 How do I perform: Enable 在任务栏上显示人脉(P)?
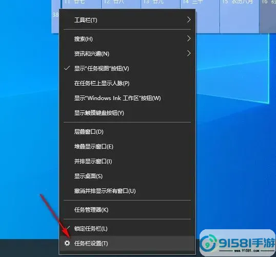(127, 83)
